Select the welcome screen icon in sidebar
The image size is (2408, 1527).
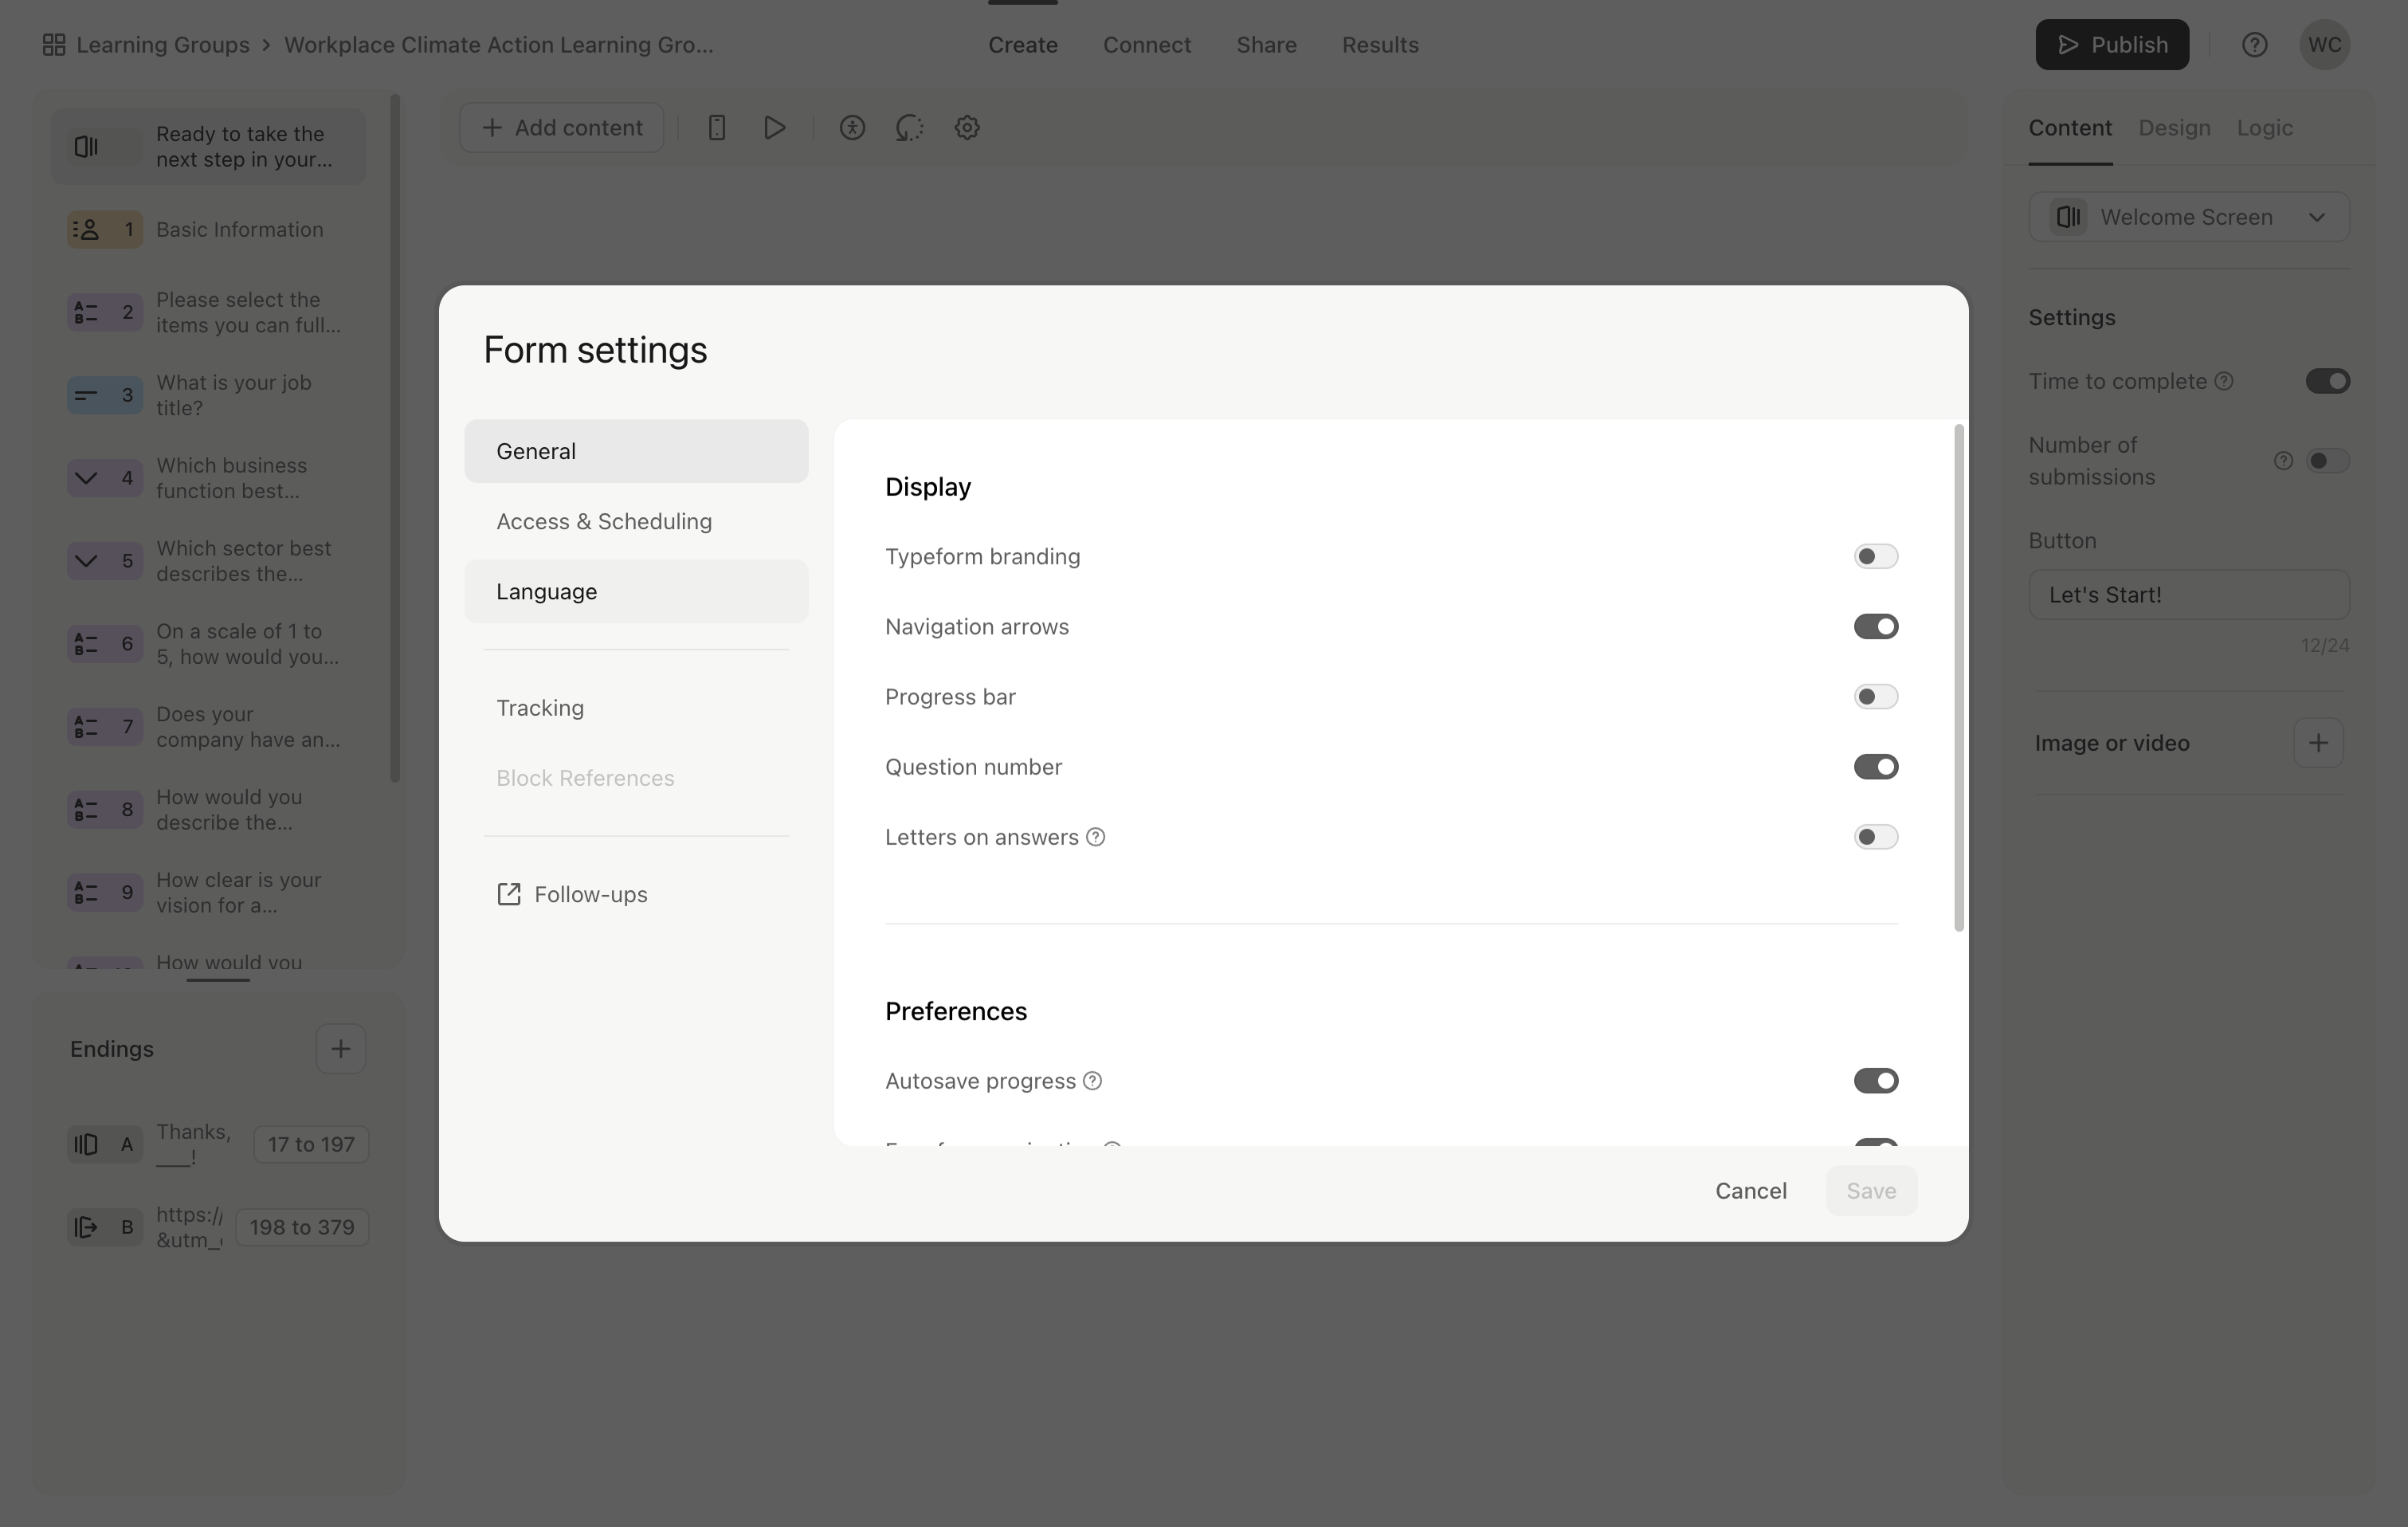87,147
